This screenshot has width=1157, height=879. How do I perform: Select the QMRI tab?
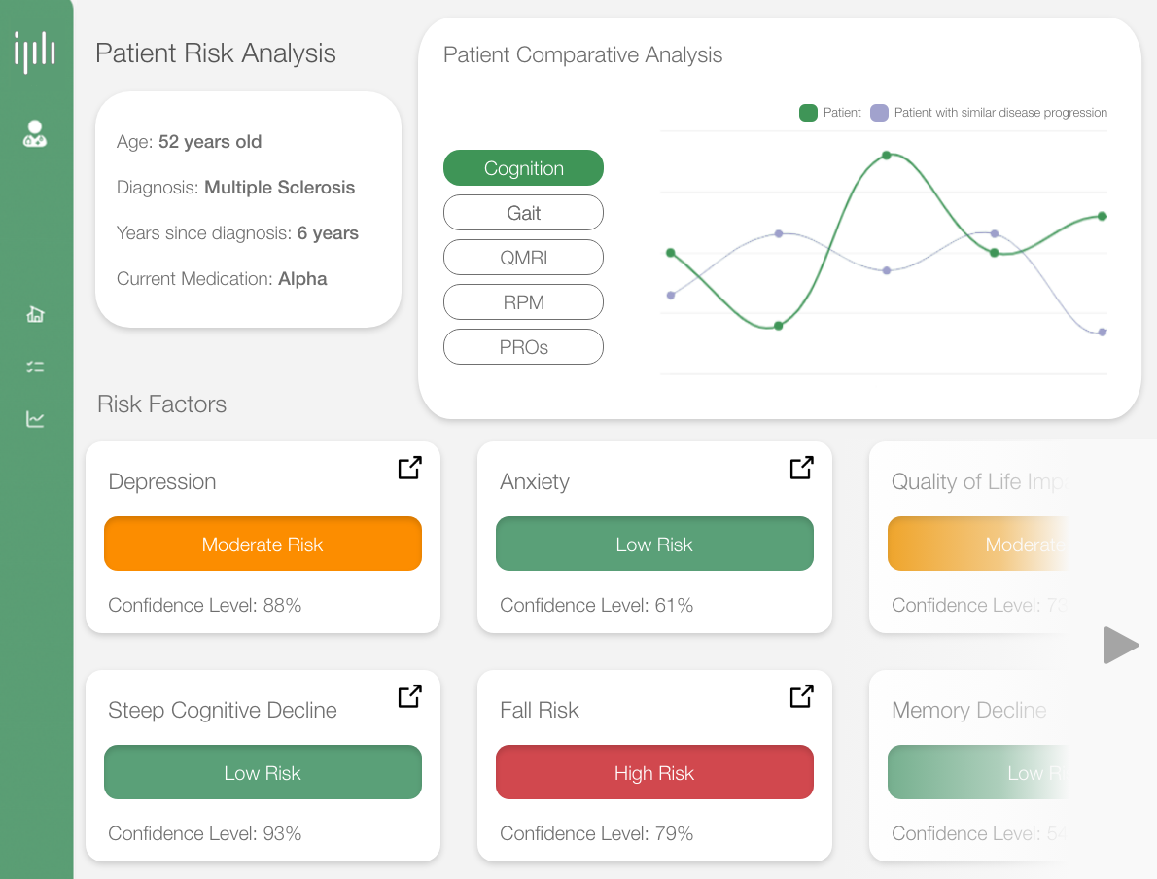coord(523,258)
